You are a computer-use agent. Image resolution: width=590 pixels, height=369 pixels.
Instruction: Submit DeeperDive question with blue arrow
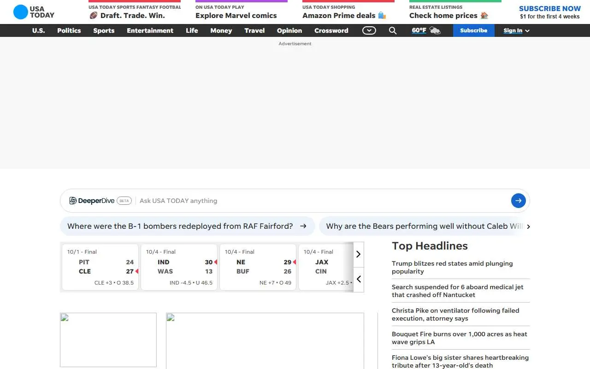point(519,201)
